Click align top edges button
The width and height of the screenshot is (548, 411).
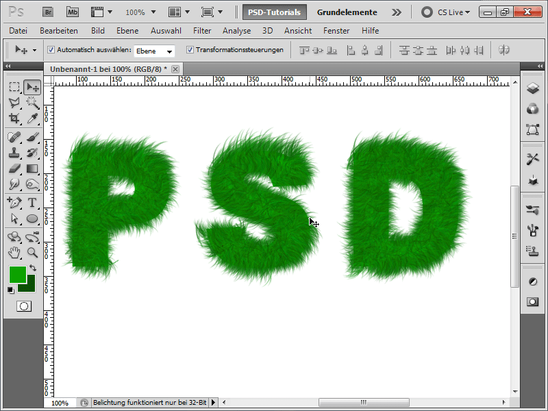pos(304,51)
